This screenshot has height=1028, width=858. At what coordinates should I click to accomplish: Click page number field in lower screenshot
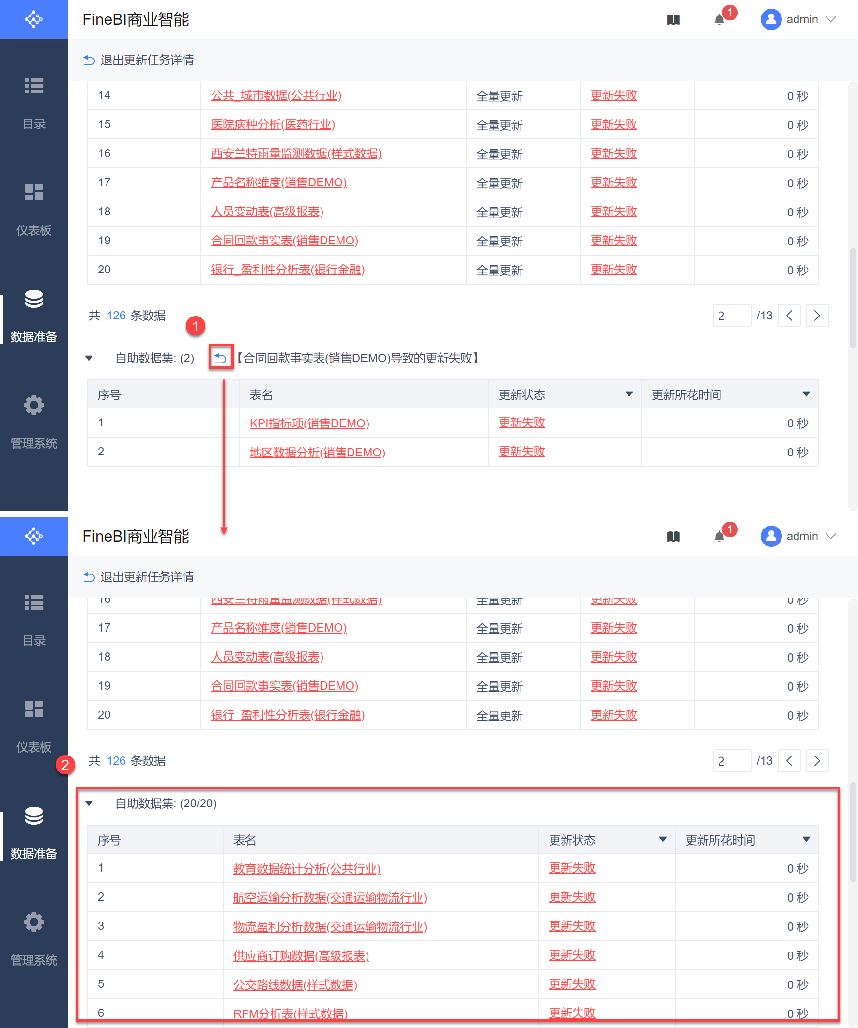(732, 760)
